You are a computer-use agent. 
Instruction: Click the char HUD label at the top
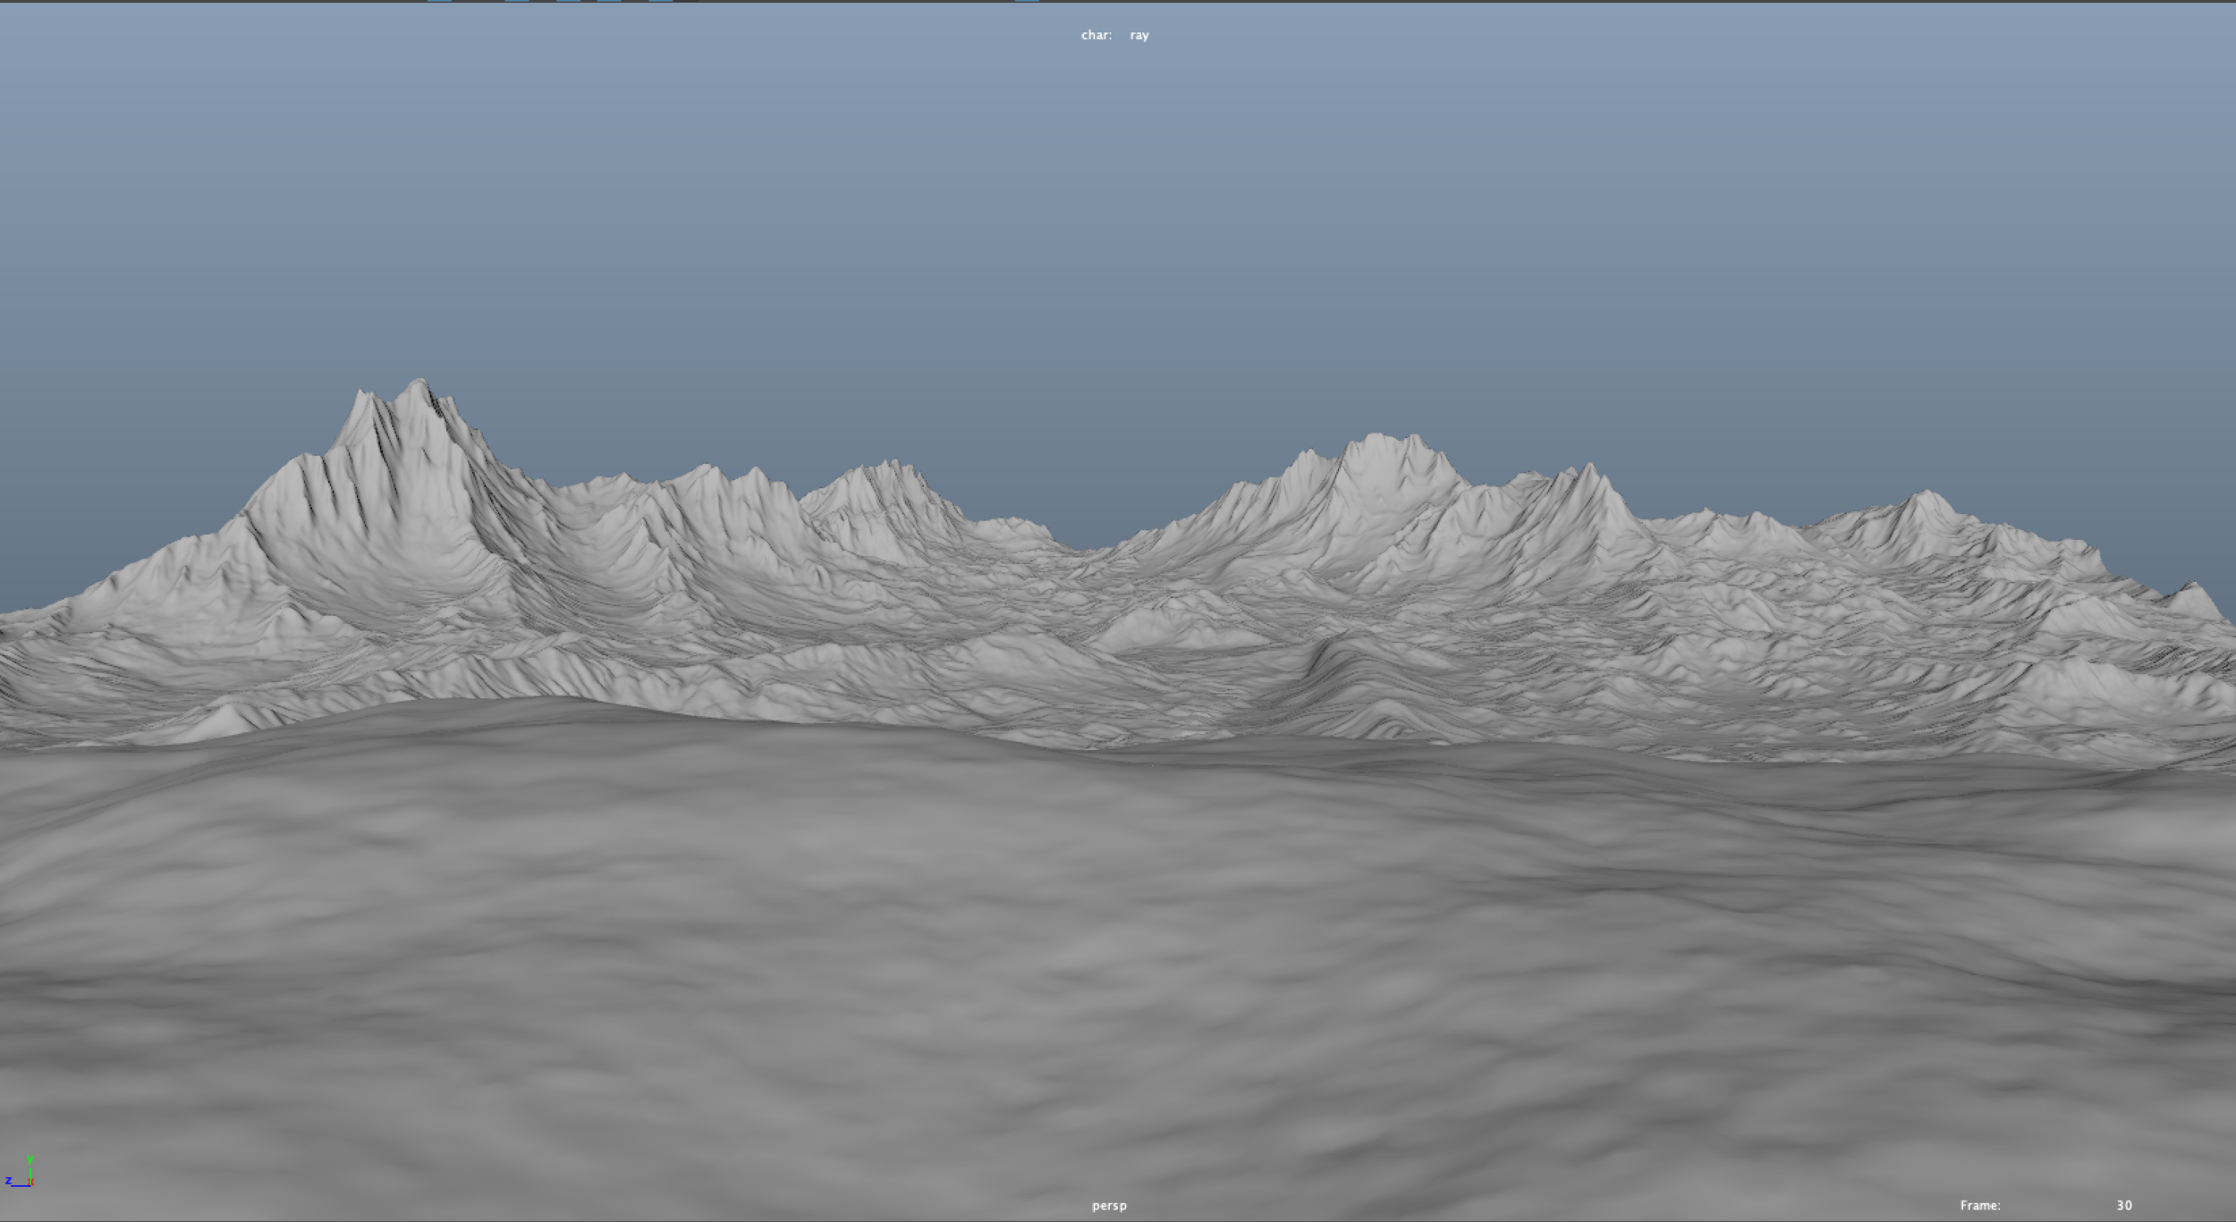point(1096,35)
